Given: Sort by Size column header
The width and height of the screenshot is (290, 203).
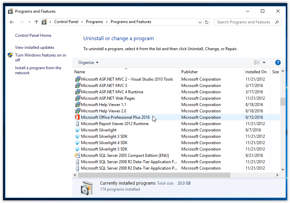Looking at the screenshot, I should [x=275, y=72].
